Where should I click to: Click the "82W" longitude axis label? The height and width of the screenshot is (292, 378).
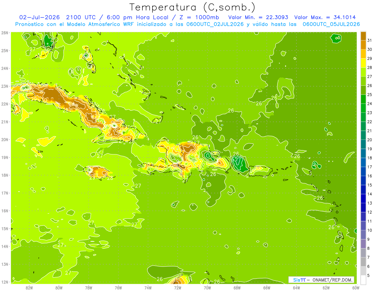click(x=29, y=288)
